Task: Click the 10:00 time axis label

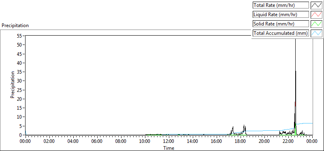Action: click(145, 141)
